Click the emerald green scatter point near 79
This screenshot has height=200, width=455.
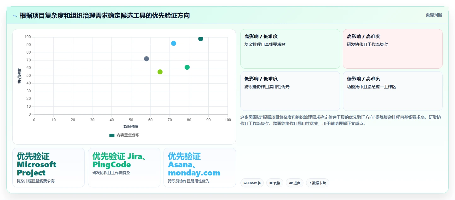[x=187, y=67]
